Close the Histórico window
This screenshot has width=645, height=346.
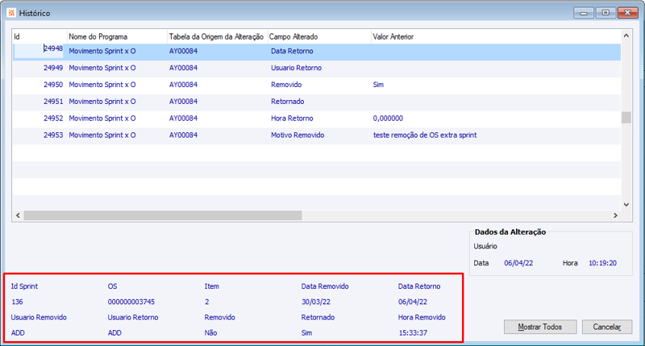pos(628,13)
